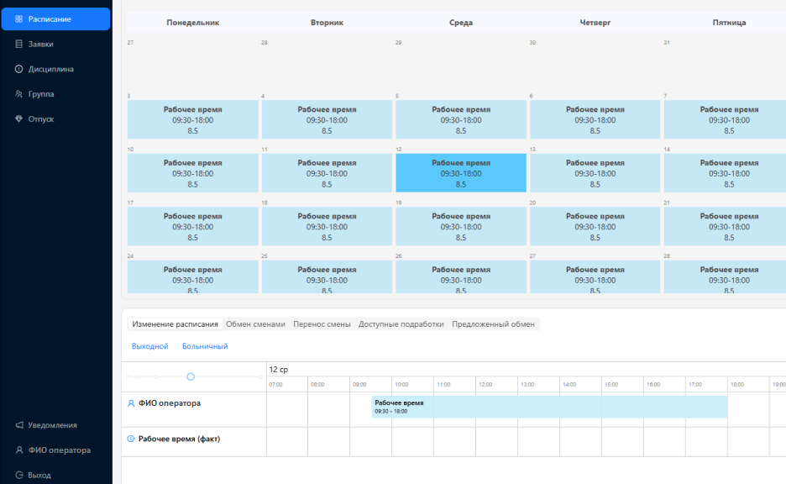Switch to Обмен сменами tab
Image resolution: width=786 pixels, height=484 pixels.
255,324
